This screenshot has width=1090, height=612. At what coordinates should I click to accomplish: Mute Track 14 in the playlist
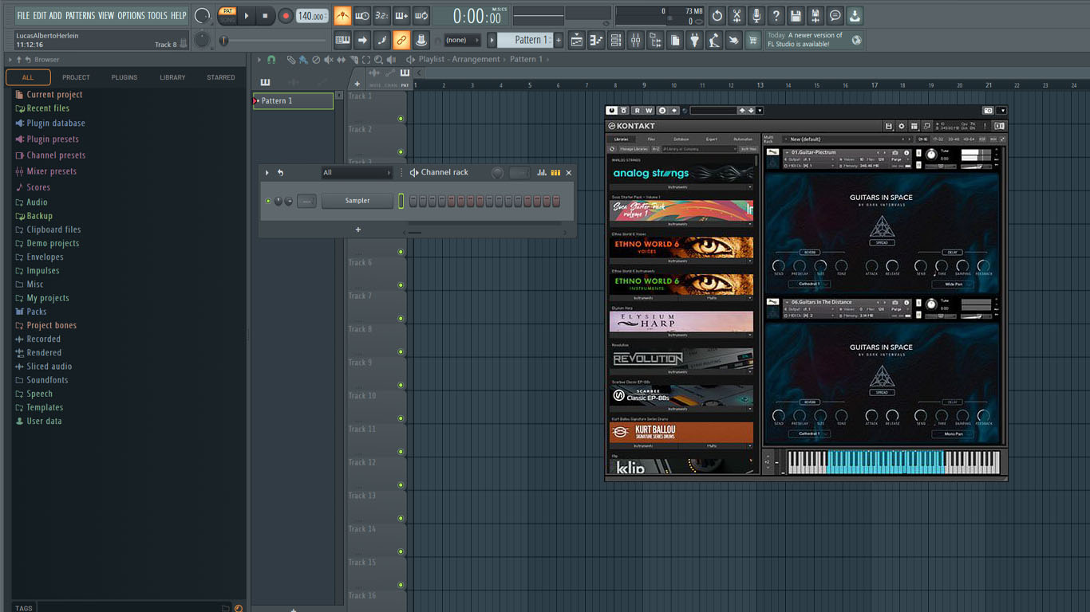pyautogui.click(x=401, y=551)
